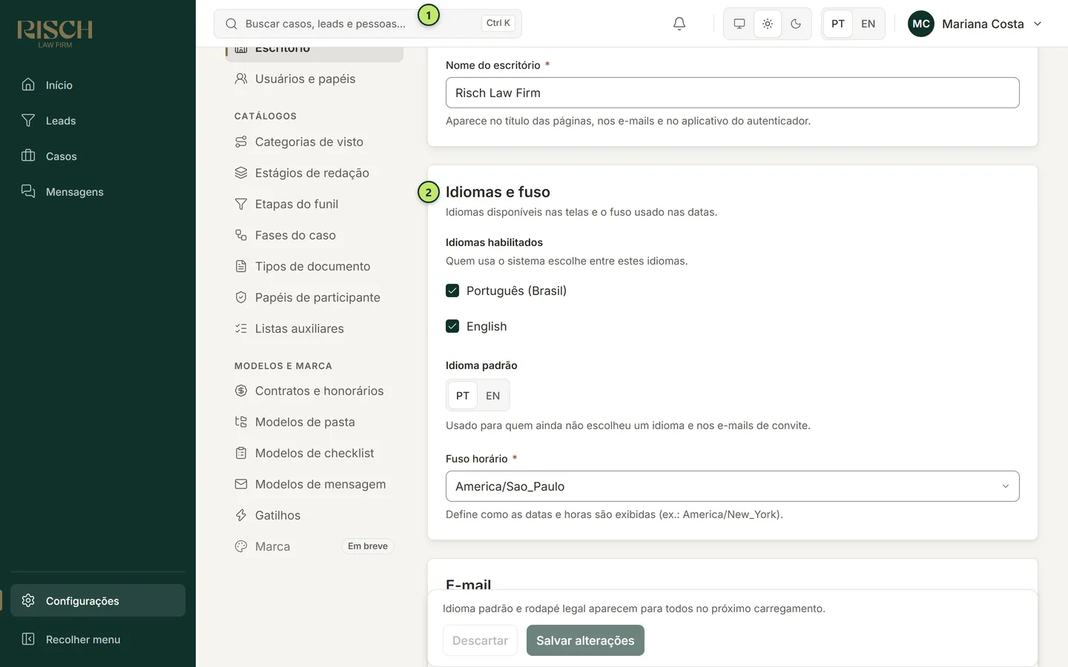The height and width of the screenshot is (667, 1068).
Task: Select the dark theme moon icon
Action: click(796, 24)
